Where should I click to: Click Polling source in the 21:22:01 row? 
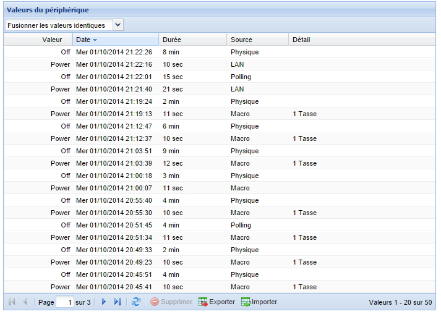(x=241, y=77)
